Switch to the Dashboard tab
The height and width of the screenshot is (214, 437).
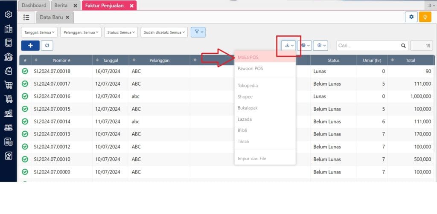(x=34, y=5)
